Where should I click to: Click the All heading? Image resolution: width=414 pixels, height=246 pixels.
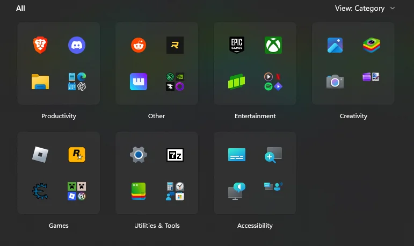coord(20,8)
